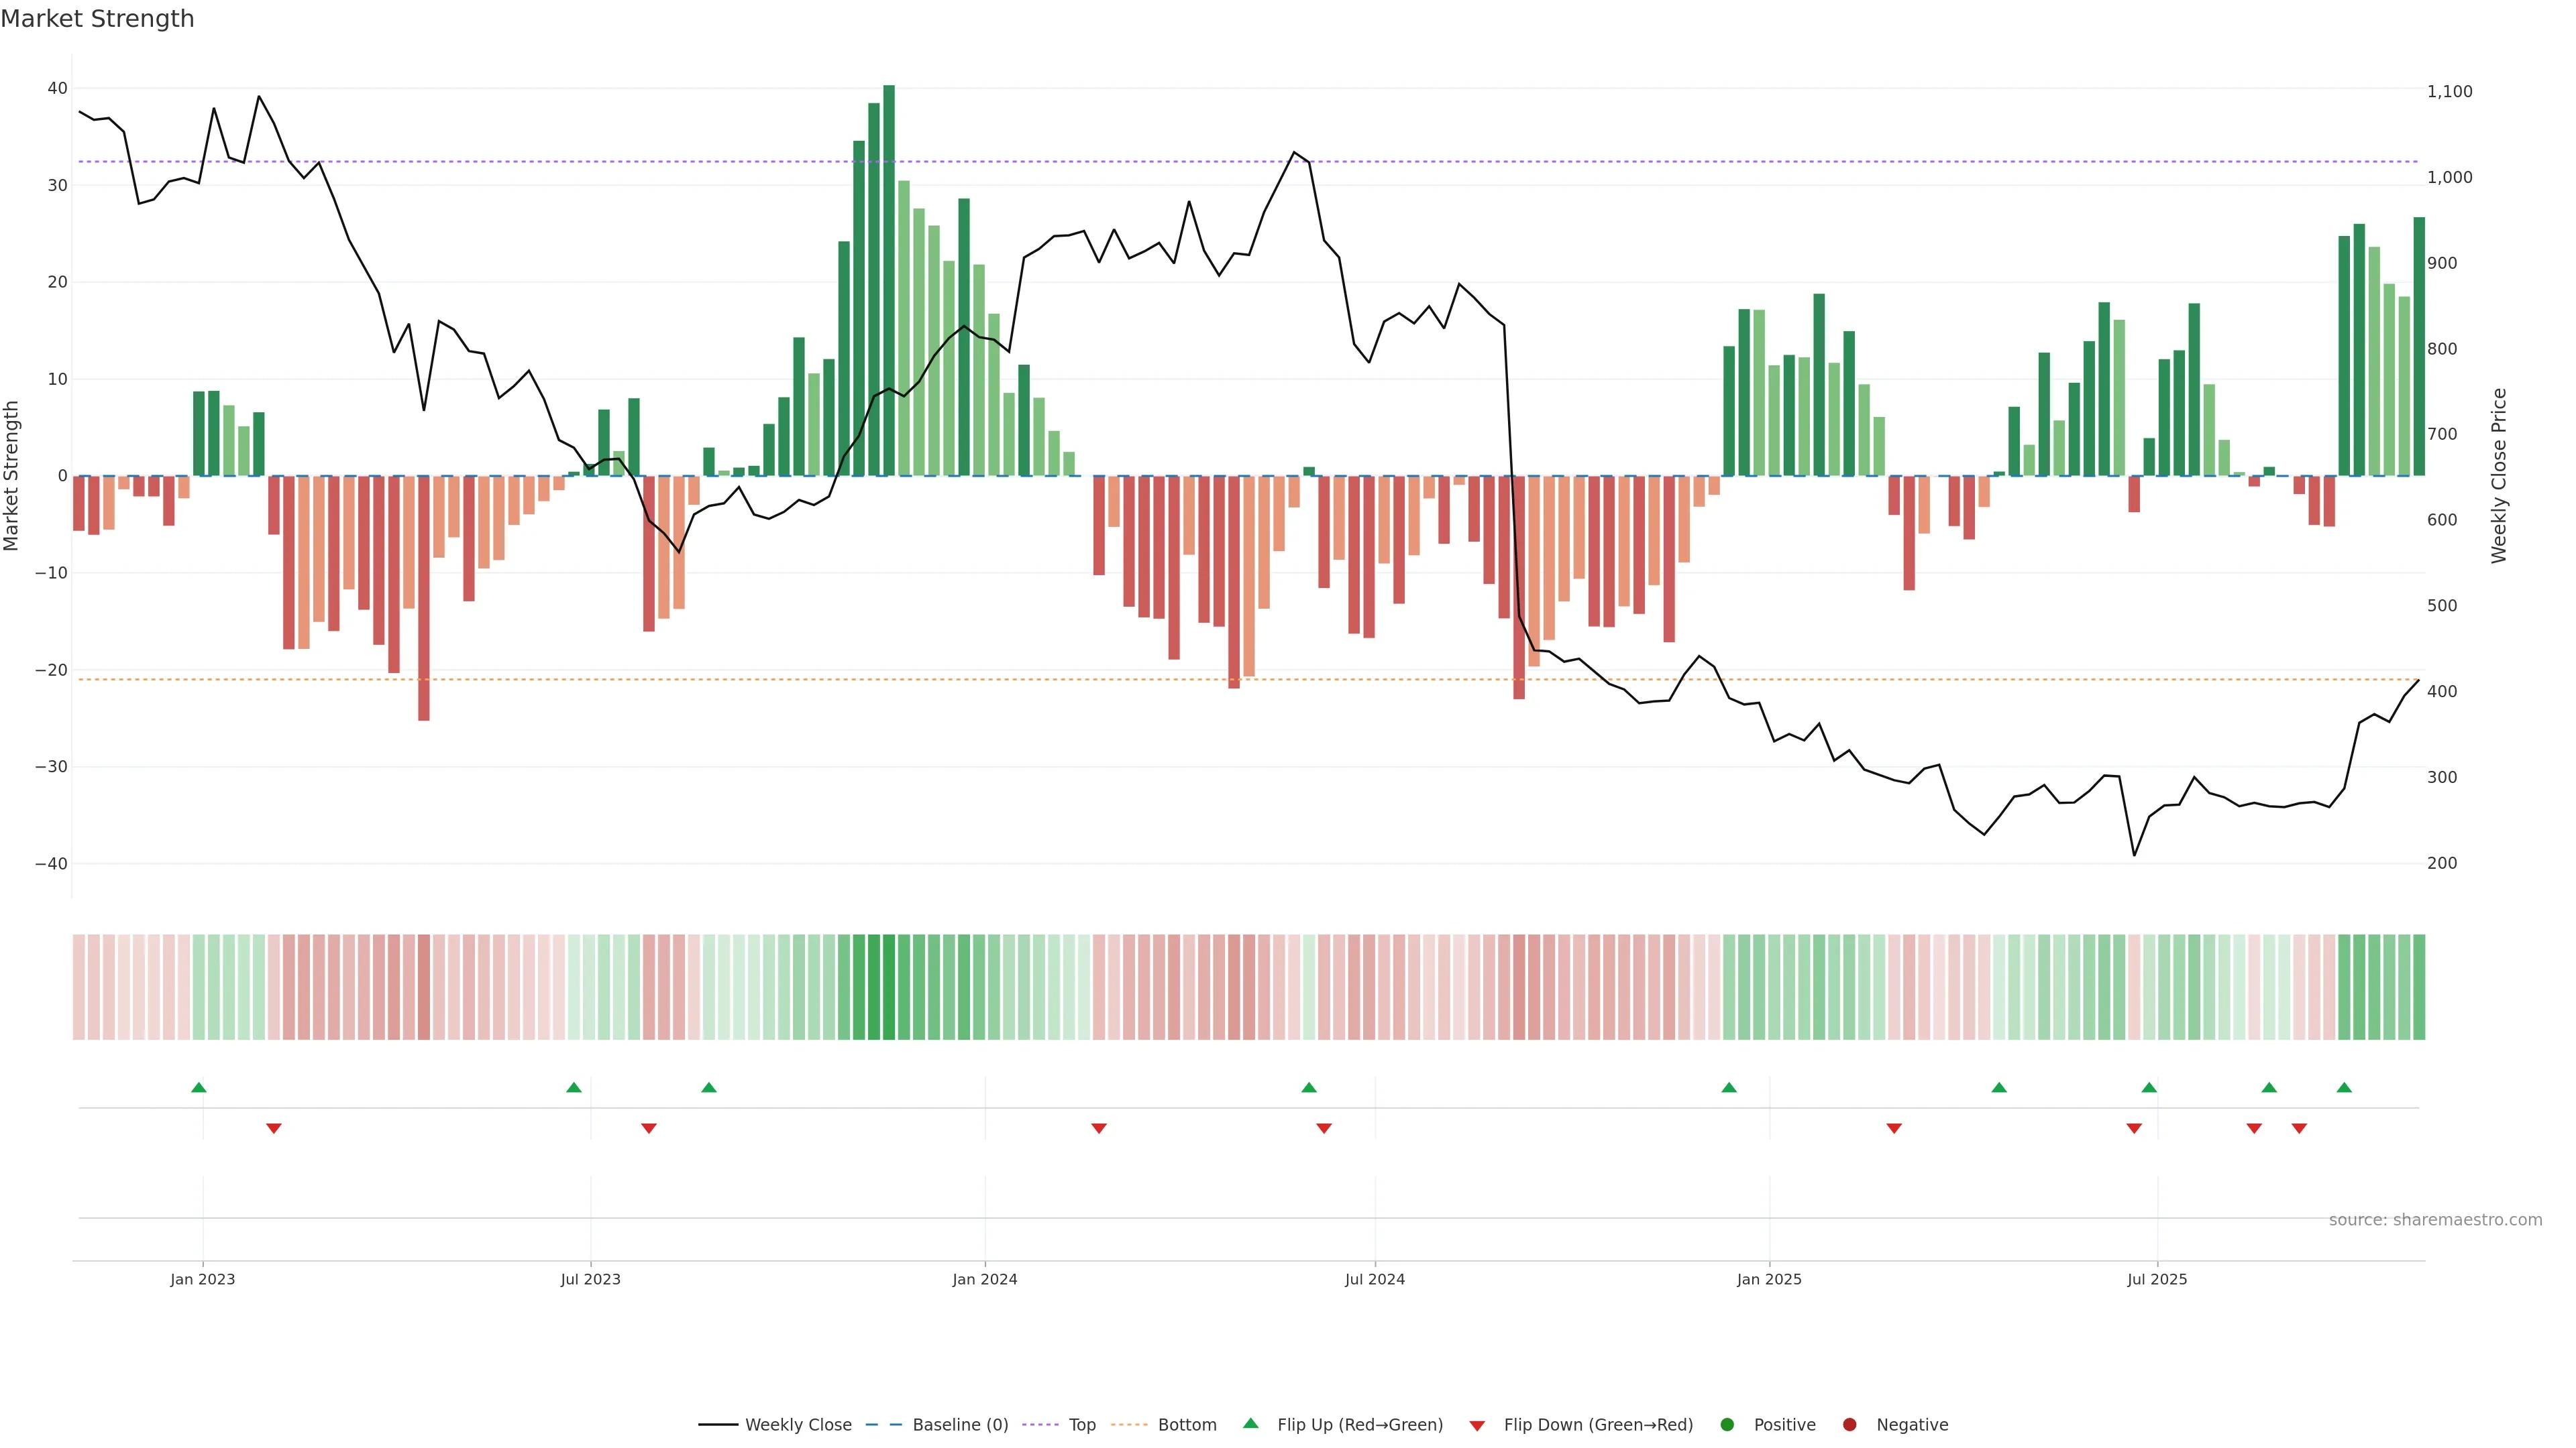This screenshot has width=2576, height=1448.
Task: Click the red Negative circle legend icon
Action: (1849, 1425)
